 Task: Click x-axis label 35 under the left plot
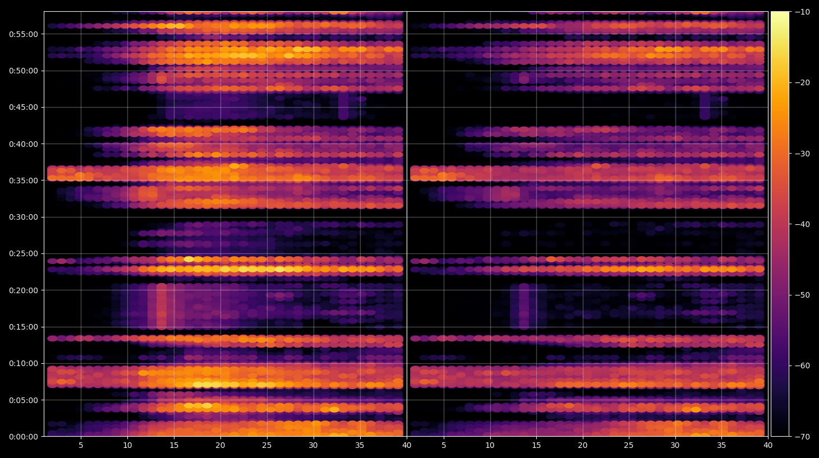coord(360,446)
